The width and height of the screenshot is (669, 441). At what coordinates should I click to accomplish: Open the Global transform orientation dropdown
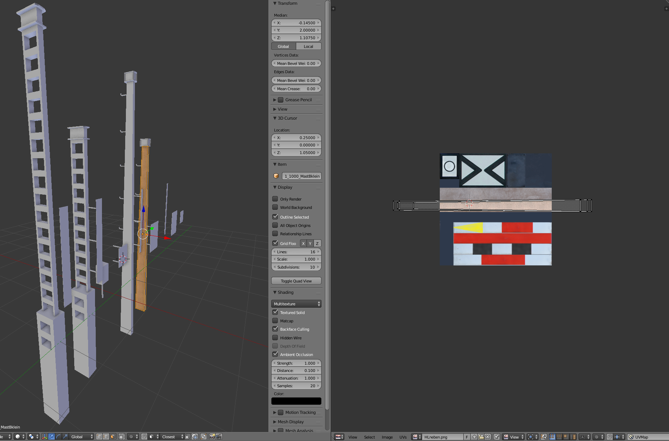tap(82, 436)
